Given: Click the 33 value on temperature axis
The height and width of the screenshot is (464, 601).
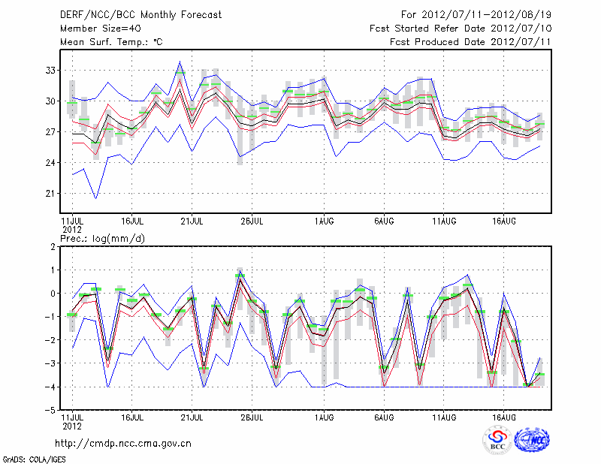Looking at the screenshot, I should point(50,70).
